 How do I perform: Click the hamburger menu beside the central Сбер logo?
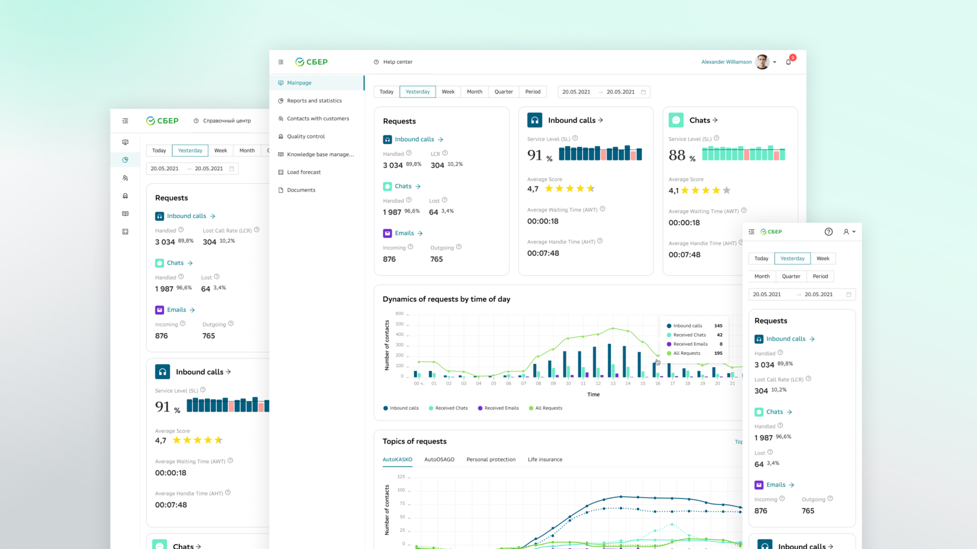pyautogui.click(x=281, y=62)
